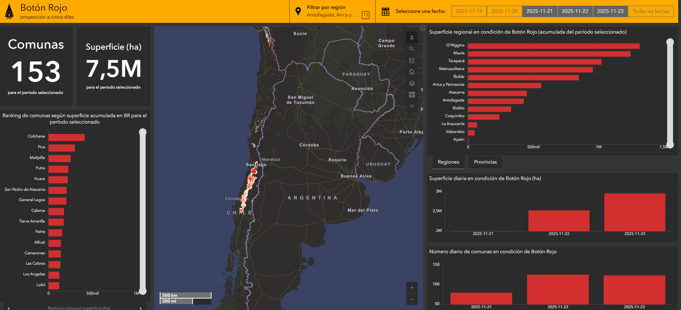Select date 2025-11-19

469,11
